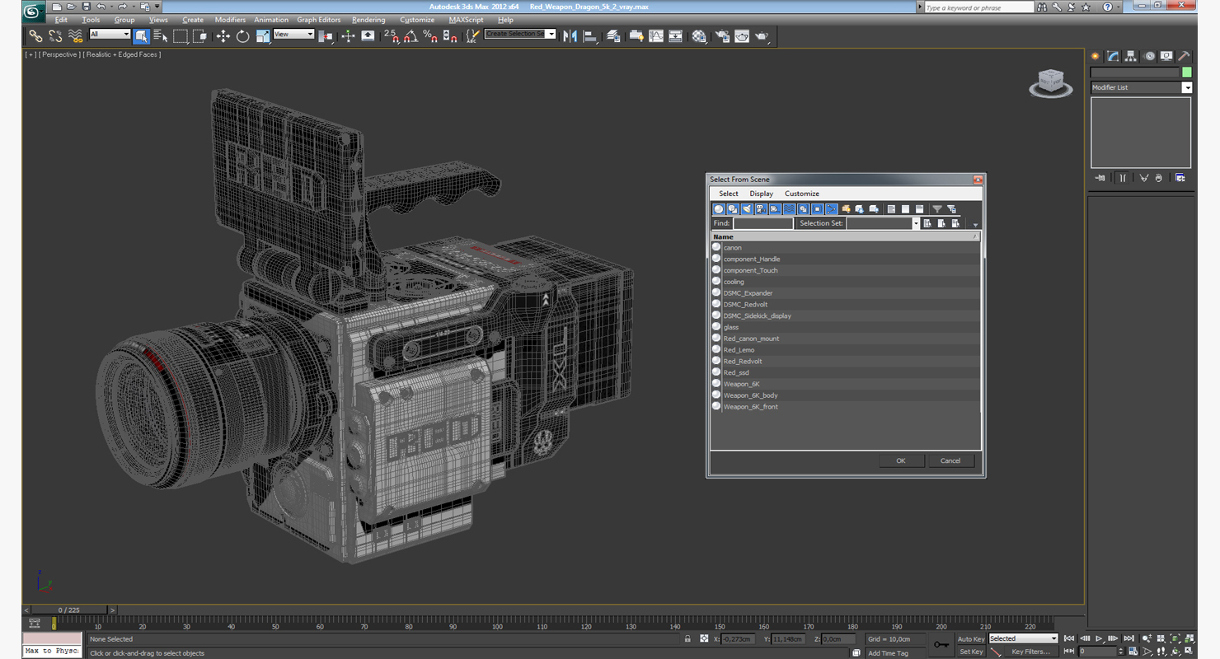This screenshot has width=1220, height=659.
Task: Click the object color swatch in command panel
Action: click(x=1187, y=72)
